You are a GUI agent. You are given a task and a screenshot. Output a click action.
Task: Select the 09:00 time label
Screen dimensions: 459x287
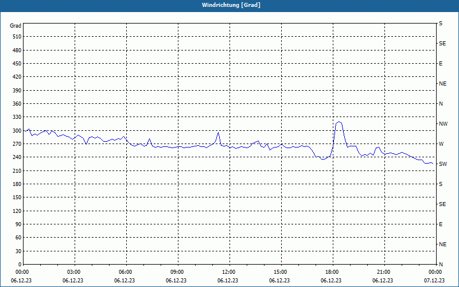pos(178,272)
